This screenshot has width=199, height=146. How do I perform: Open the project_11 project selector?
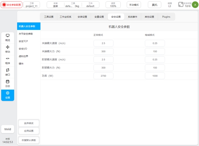tap(32, 5)
